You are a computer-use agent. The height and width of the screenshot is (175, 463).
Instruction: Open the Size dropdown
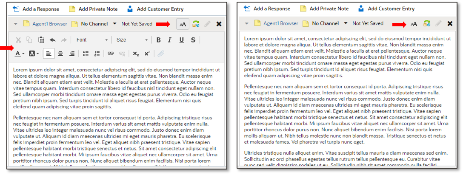tap(131, 40)
